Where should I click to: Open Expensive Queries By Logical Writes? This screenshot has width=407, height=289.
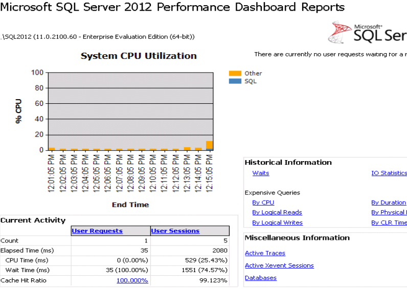[278, 223]
